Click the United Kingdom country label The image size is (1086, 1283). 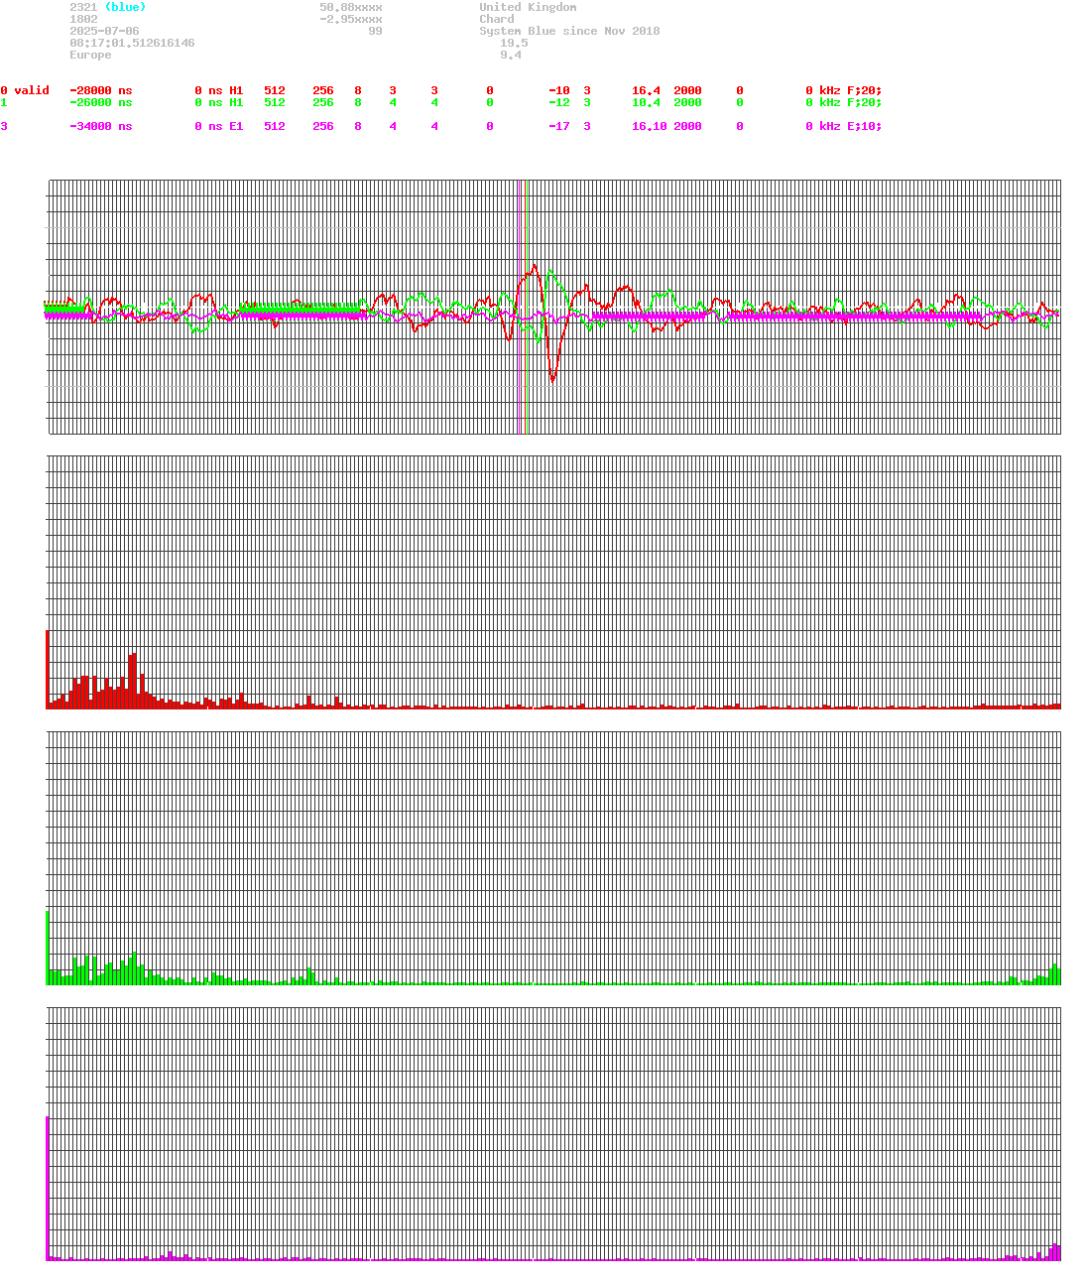coord(528,7)
